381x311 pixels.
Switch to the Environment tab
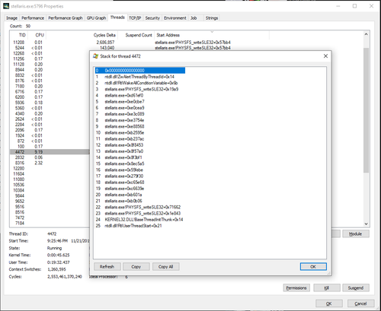click(x=175, y=18)
